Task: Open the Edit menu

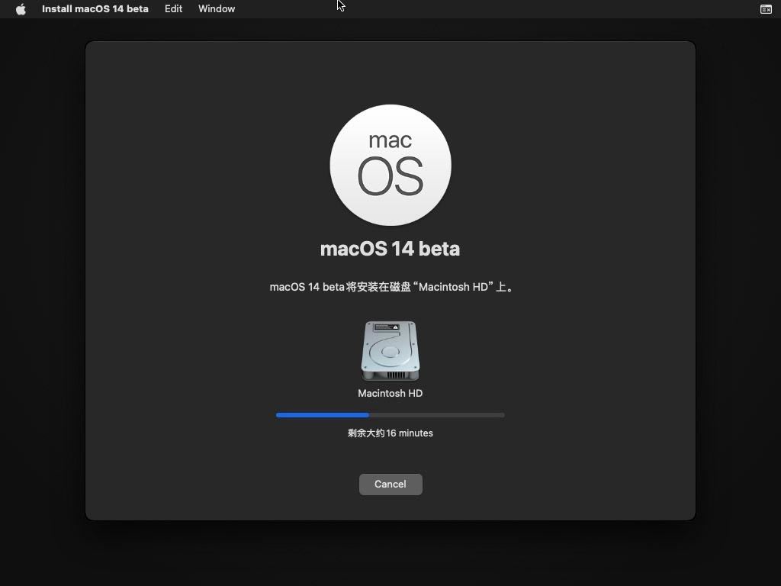Action: 173,9
